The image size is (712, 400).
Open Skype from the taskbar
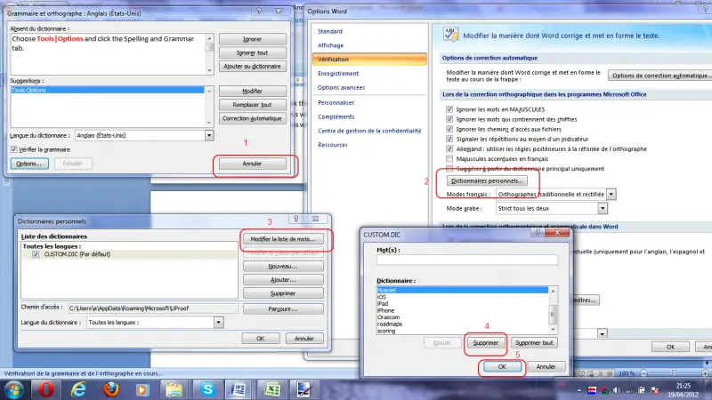pos(207,389)
